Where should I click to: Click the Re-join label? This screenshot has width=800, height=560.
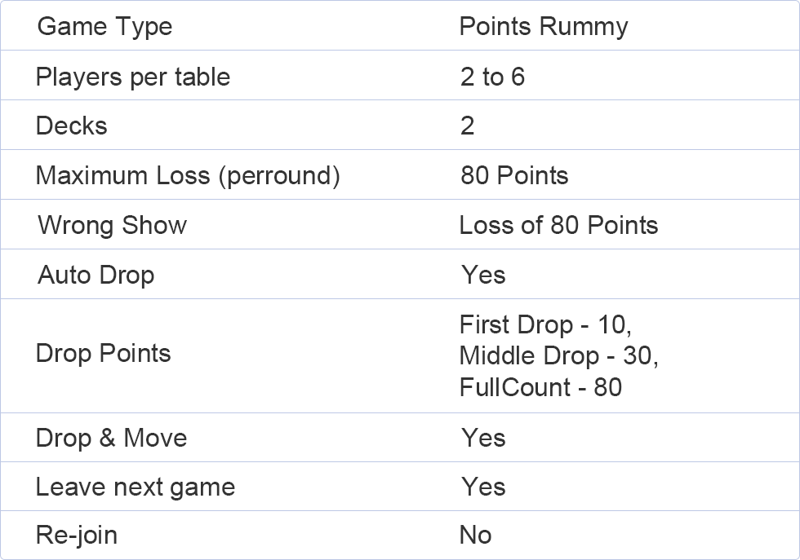(x=77, y=536)
